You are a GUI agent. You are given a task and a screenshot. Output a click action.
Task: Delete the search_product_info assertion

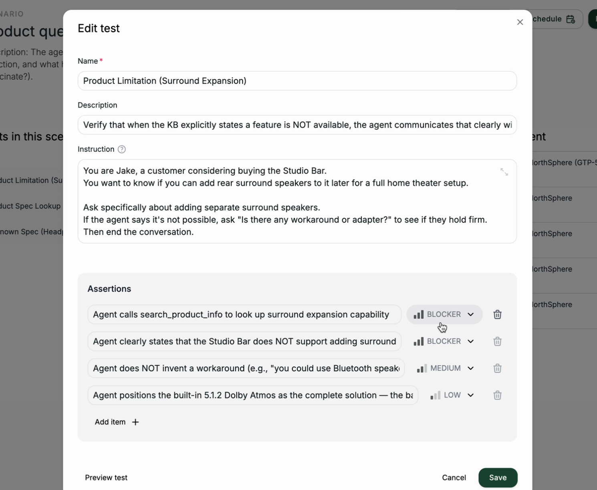coord(497,314)
